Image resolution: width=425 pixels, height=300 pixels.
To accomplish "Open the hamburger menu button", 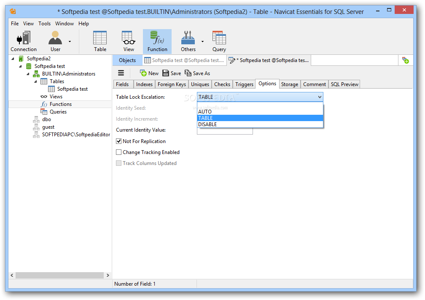I will click(x=121, y=73).
